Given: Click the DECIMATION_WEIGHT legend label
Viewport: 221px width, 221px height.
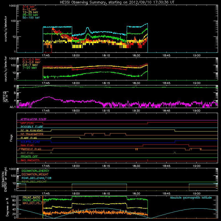Looking at the screenshot, I should coord(35,174).
